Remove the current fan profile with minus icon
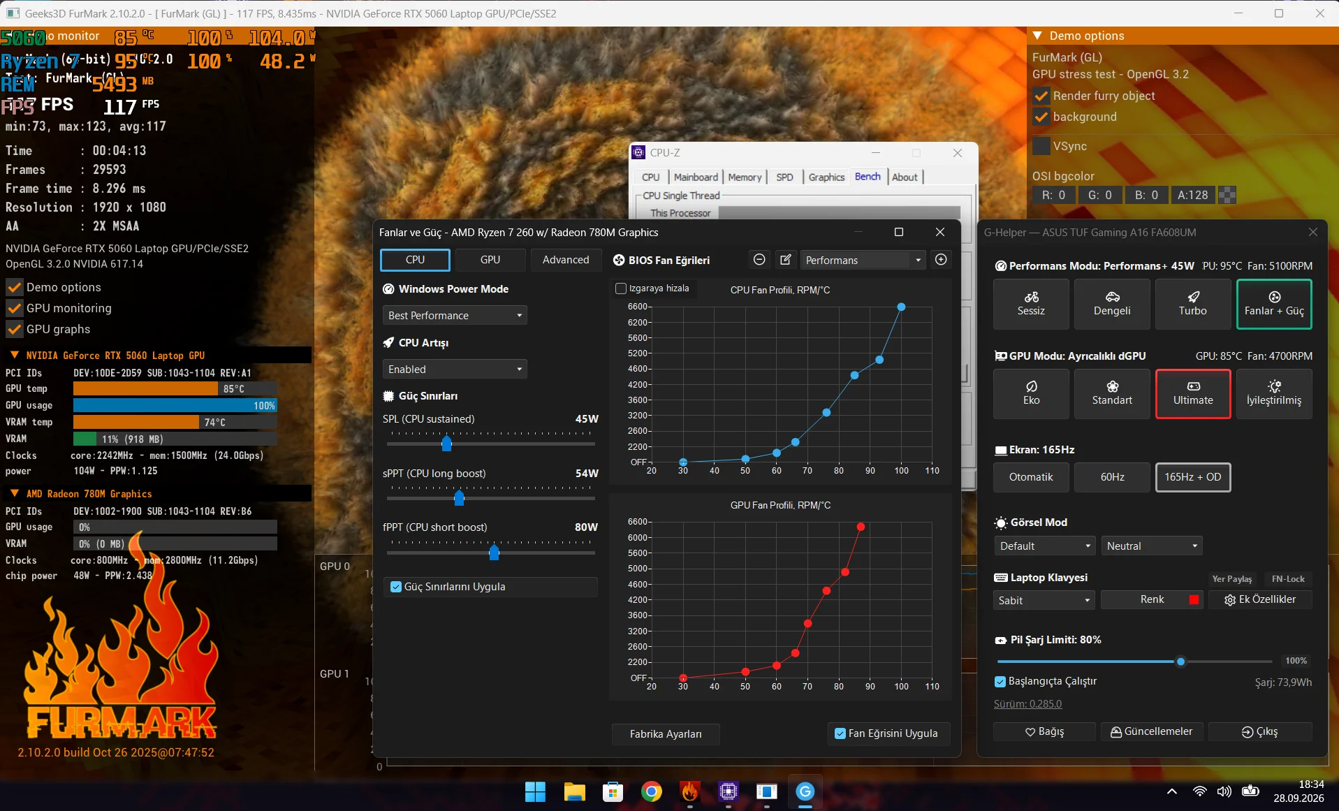 pos(759,260)
